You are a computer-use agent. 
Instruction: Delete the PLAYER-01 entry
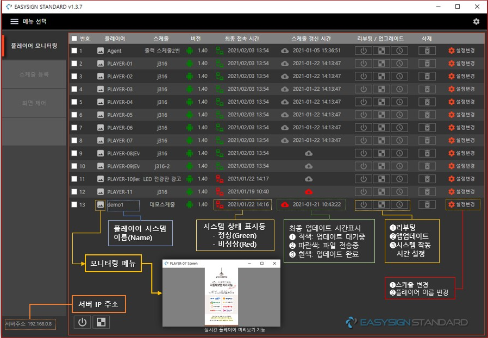[427, 64]
